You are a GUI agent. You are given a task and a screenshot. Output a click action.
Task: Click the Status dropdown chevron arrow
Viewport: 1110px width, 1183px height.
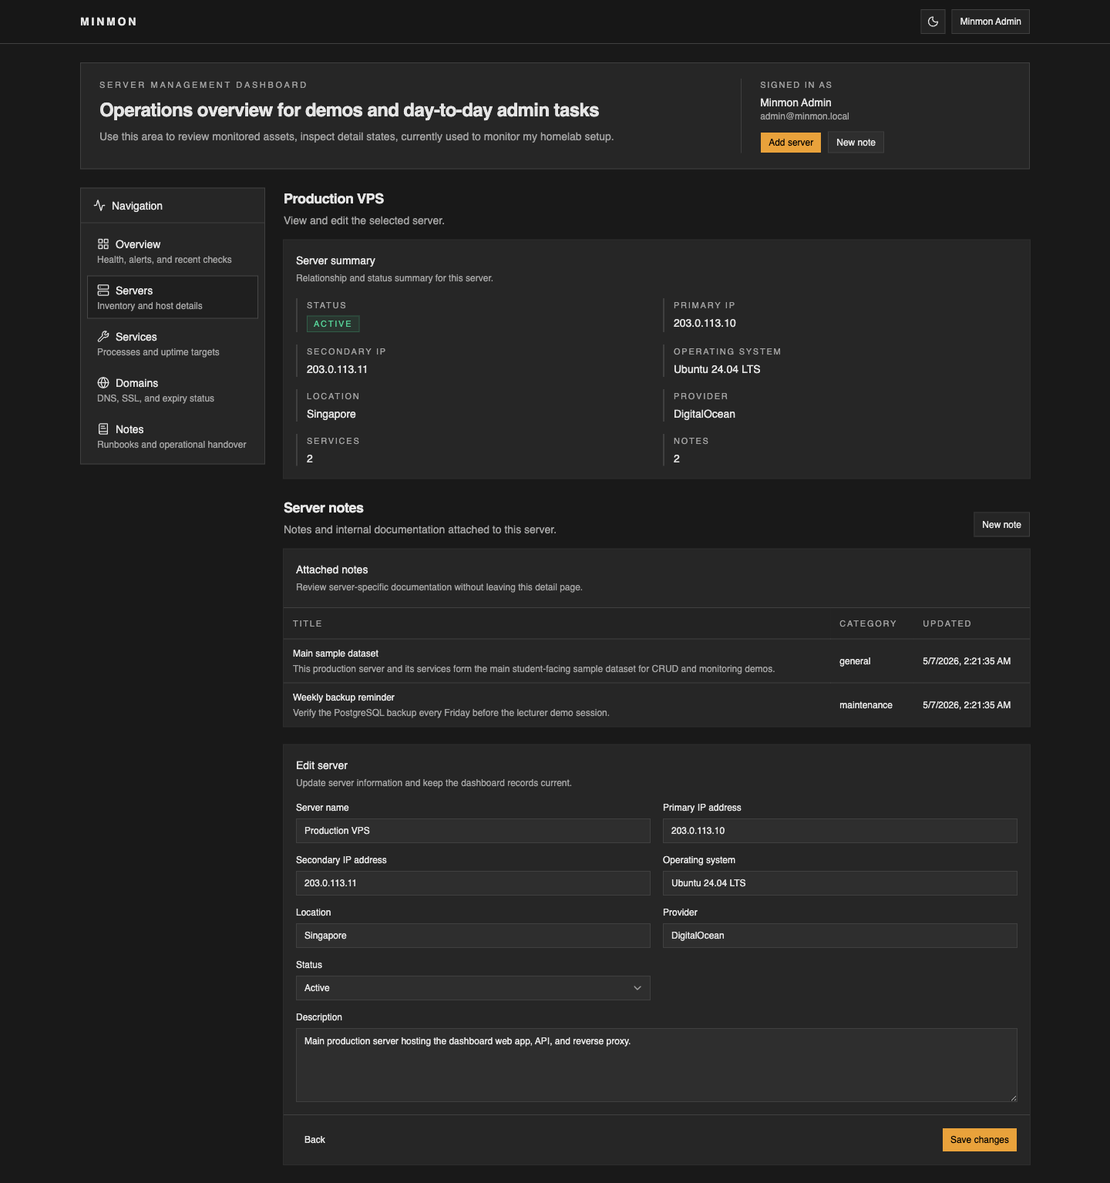pos(637,988)
